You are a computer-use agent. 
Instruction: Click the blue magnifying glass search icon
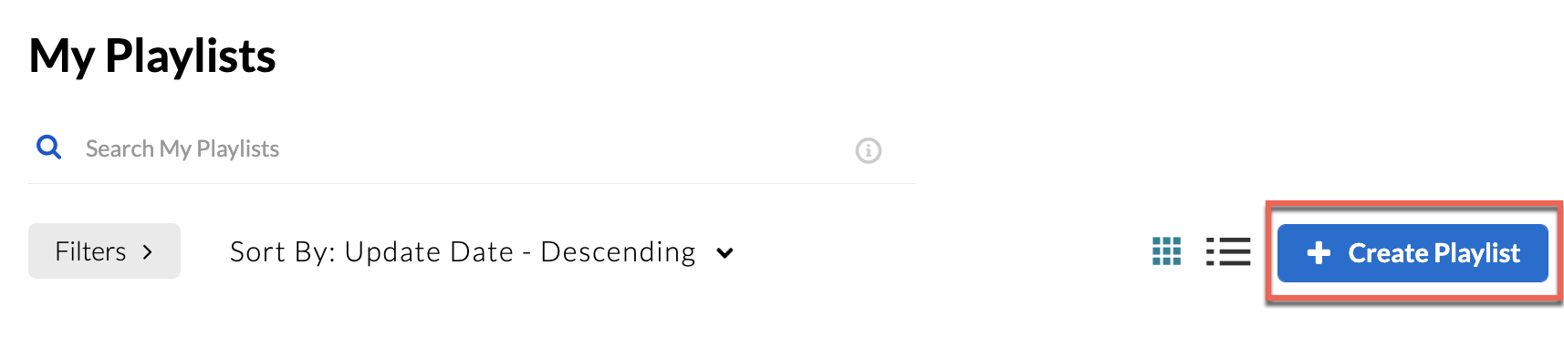(48, 148)
